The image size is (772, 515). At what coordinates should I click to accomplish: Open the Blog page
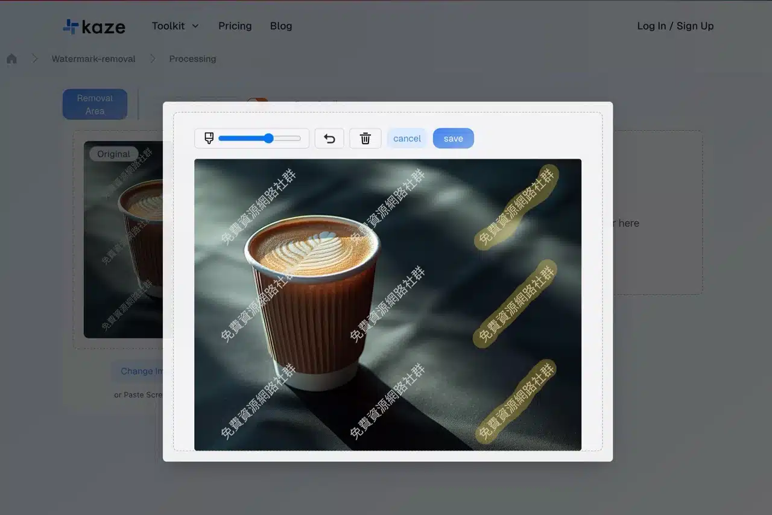(x=281, y=26)
